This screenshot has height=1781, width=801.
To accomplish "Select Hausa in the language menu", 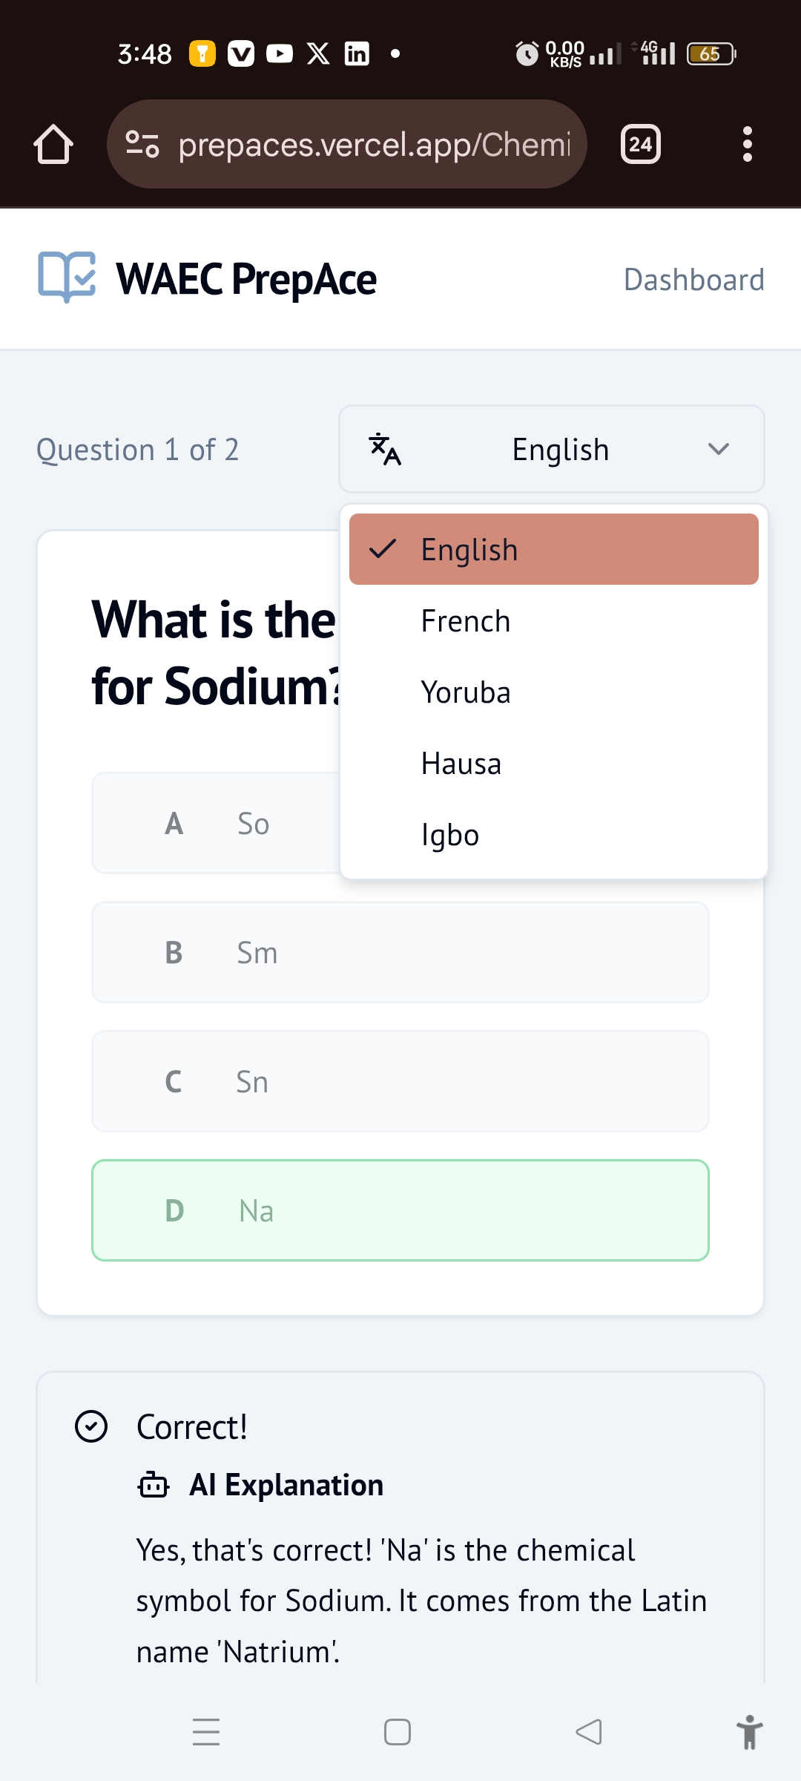I will coord(461,764).
